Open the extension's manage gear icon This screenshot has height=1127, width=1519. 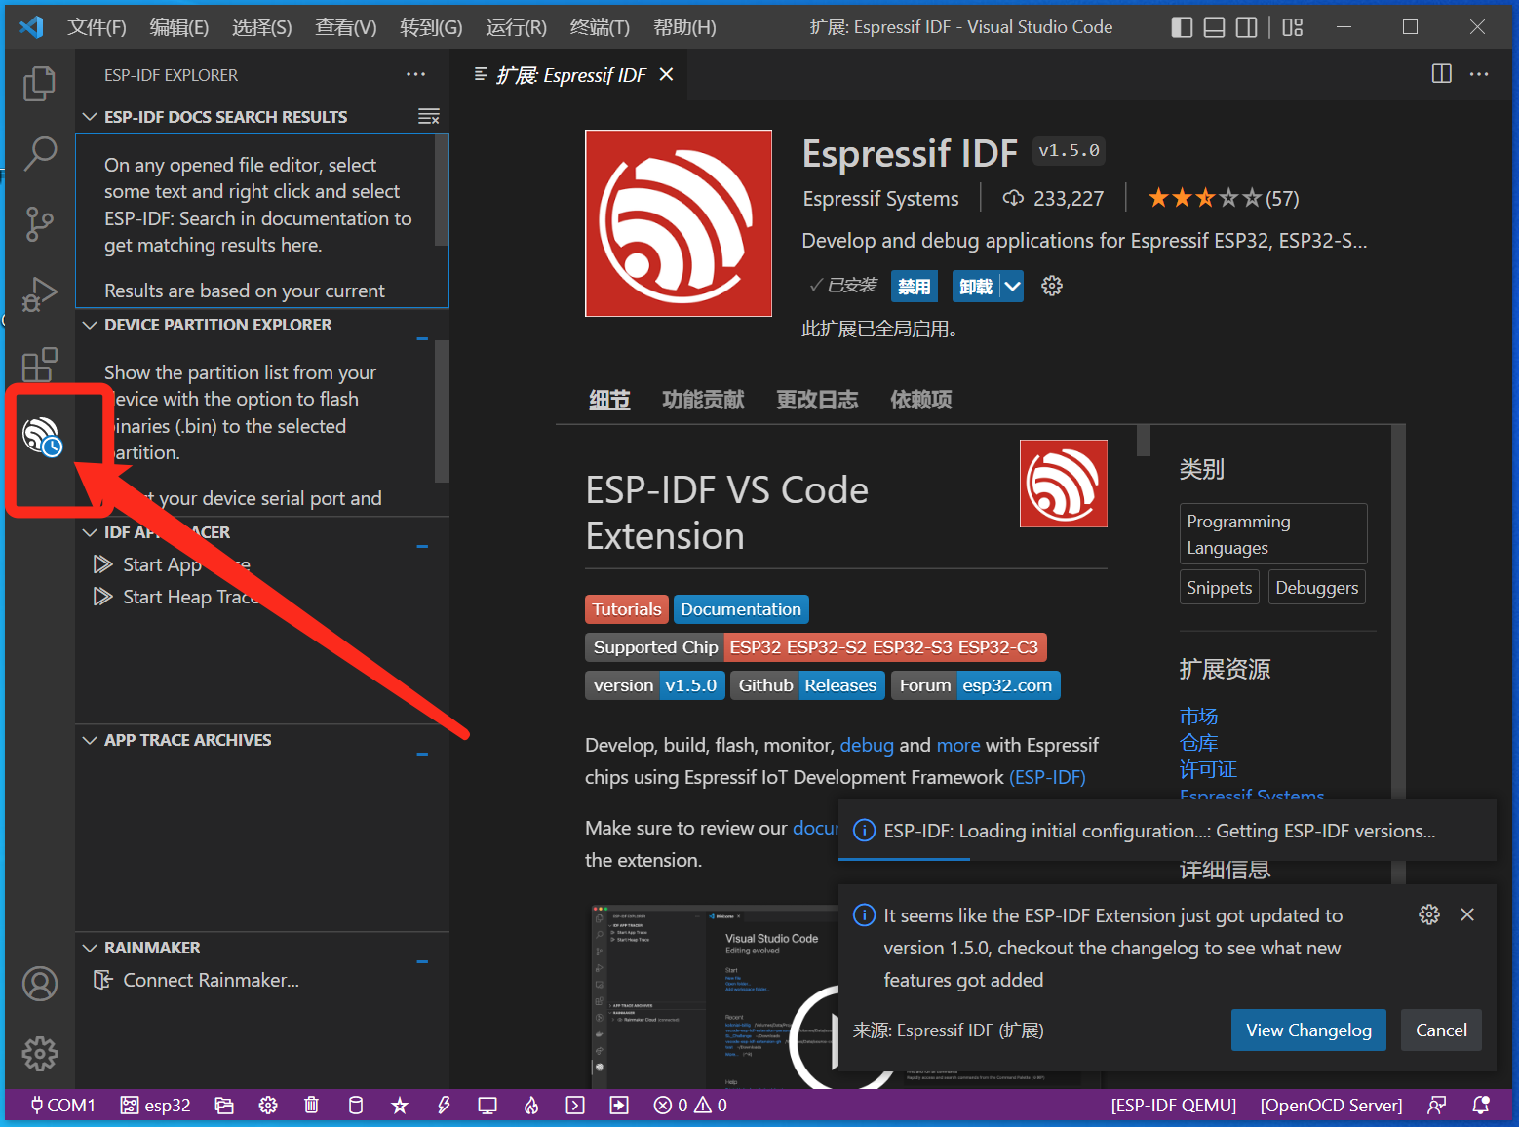[1051, 286]
